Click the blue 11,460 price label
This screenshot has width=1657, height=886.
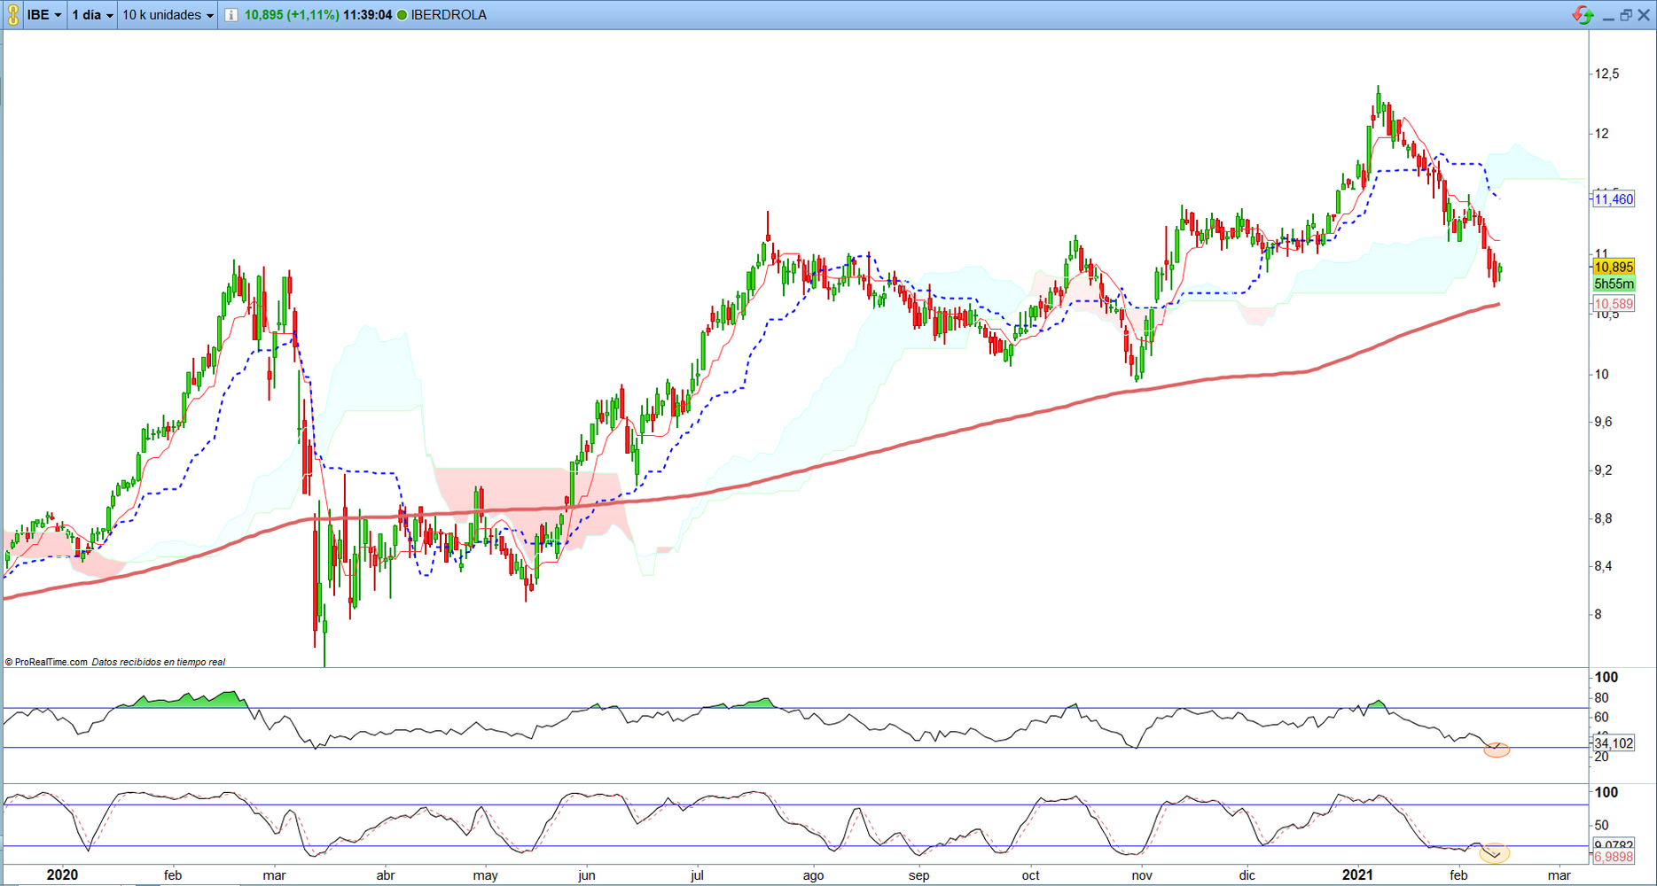point(1614,199)
